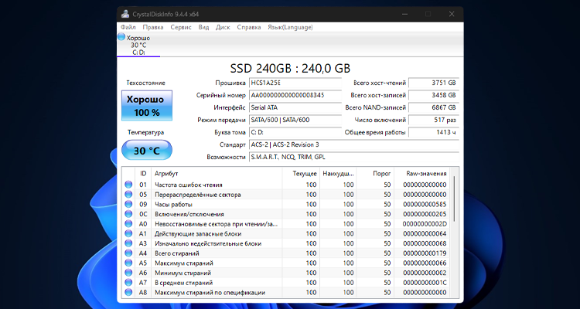Click the 30 °C temperature button
Screen dimensions: 580x309
click(x=147, y=151)
